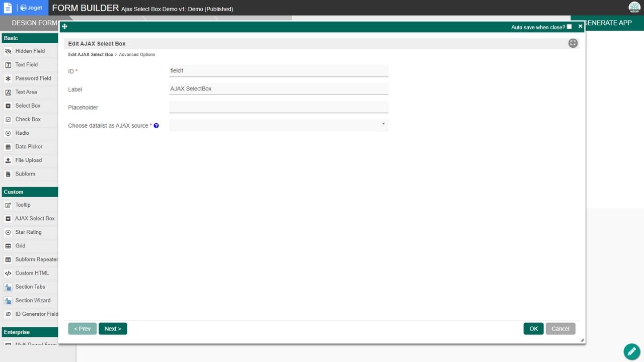Collapse the Basic palette section
This screenshot has width=644, height=362.
click(x=29, y=38)
